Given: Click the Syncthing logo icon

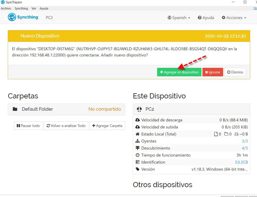Looking at the screenshot, I should (12, 17).
